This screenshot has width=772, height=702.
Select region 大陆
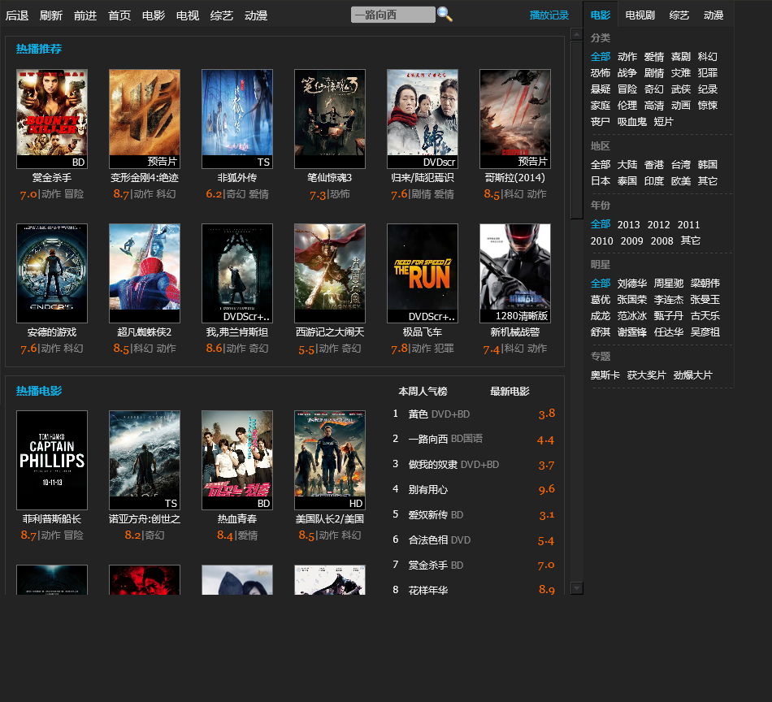[x=627, y=164]
